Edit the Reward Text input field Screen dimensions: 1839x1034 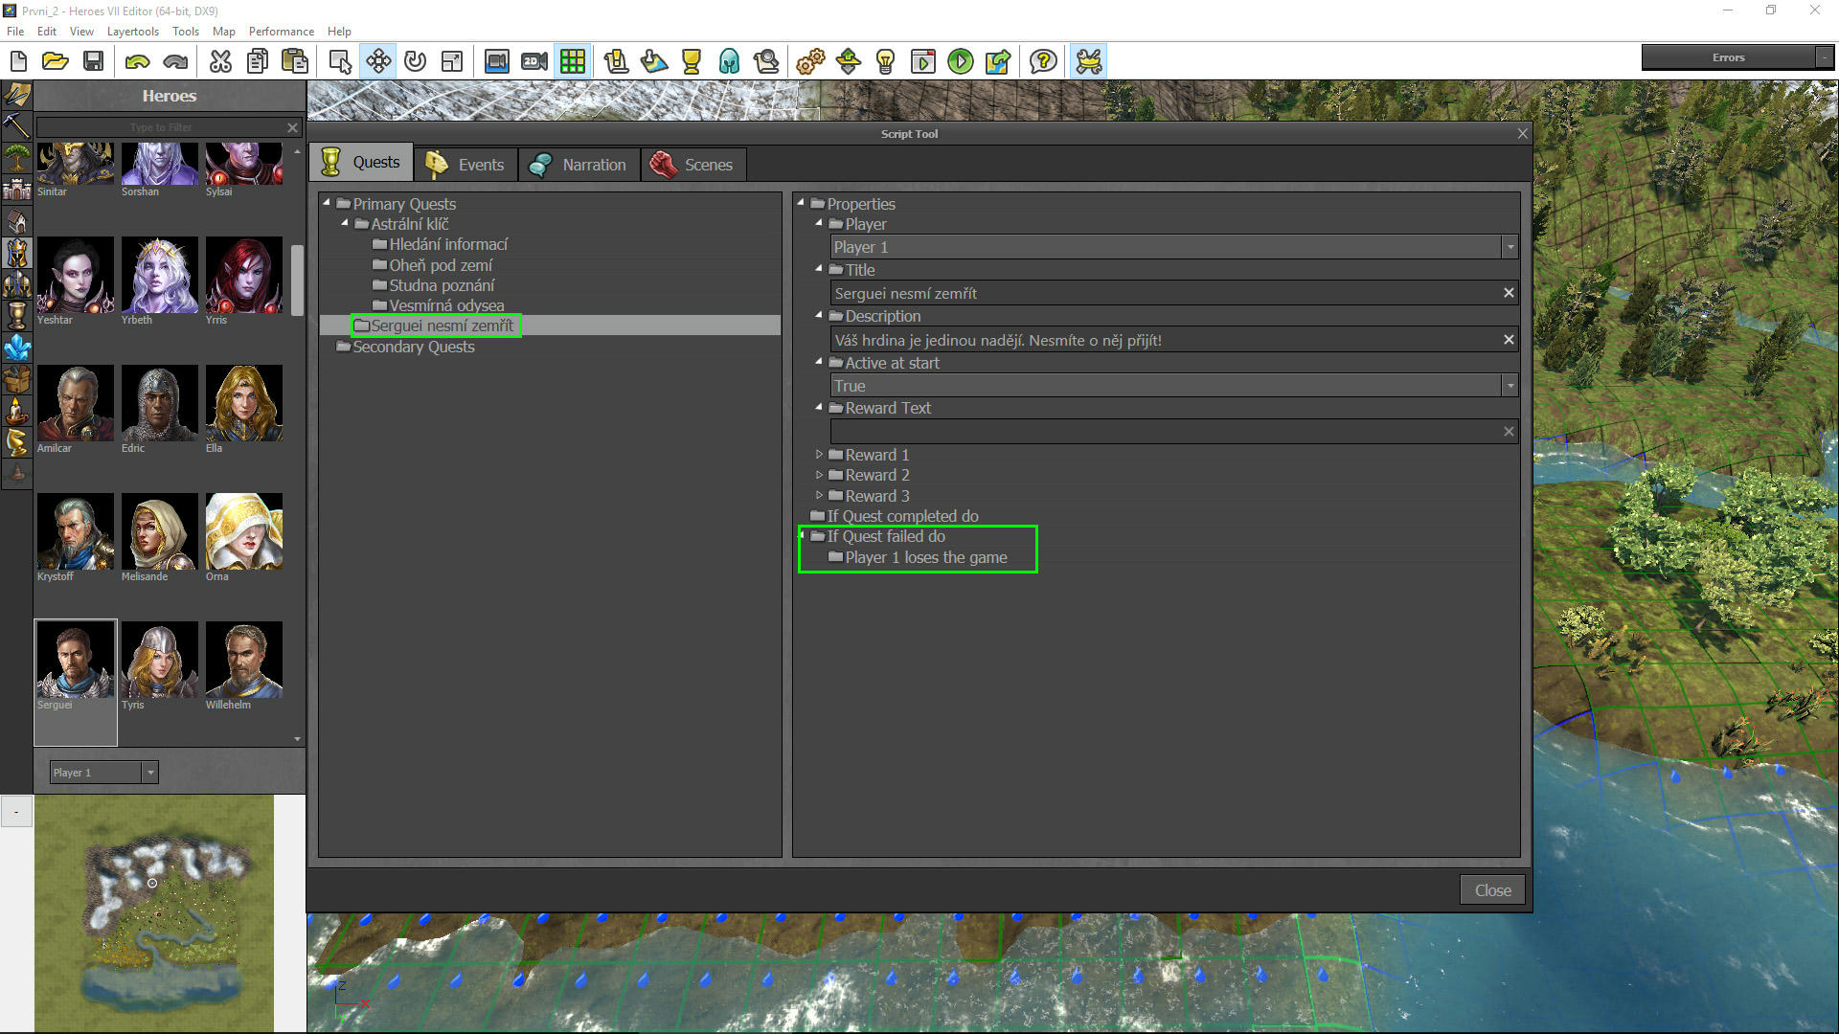[x=1165, y=432]
